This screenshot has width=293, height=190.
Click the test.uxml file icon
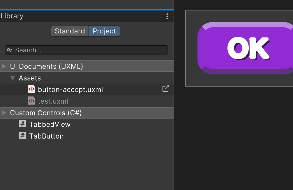click(x=31, y=101)
